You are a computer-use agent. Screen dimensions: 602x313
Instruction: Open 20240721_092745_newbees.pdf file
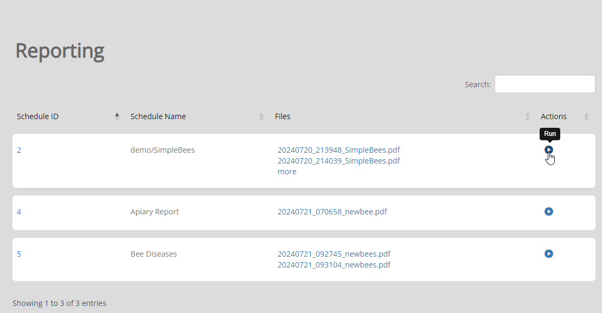click(334, 254)
